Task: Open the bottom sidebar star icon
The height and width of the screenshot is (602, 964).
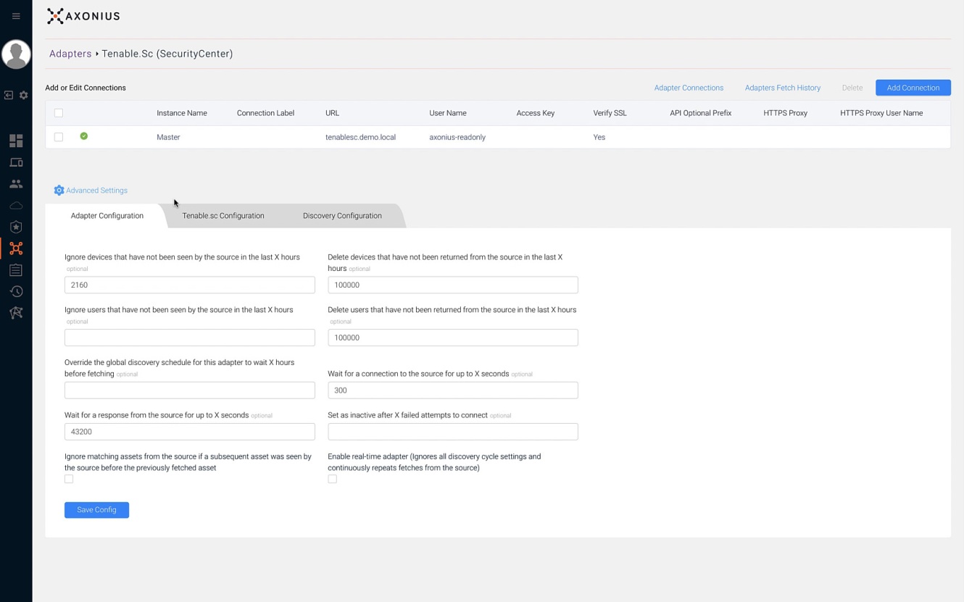Action: pos(16,313)
